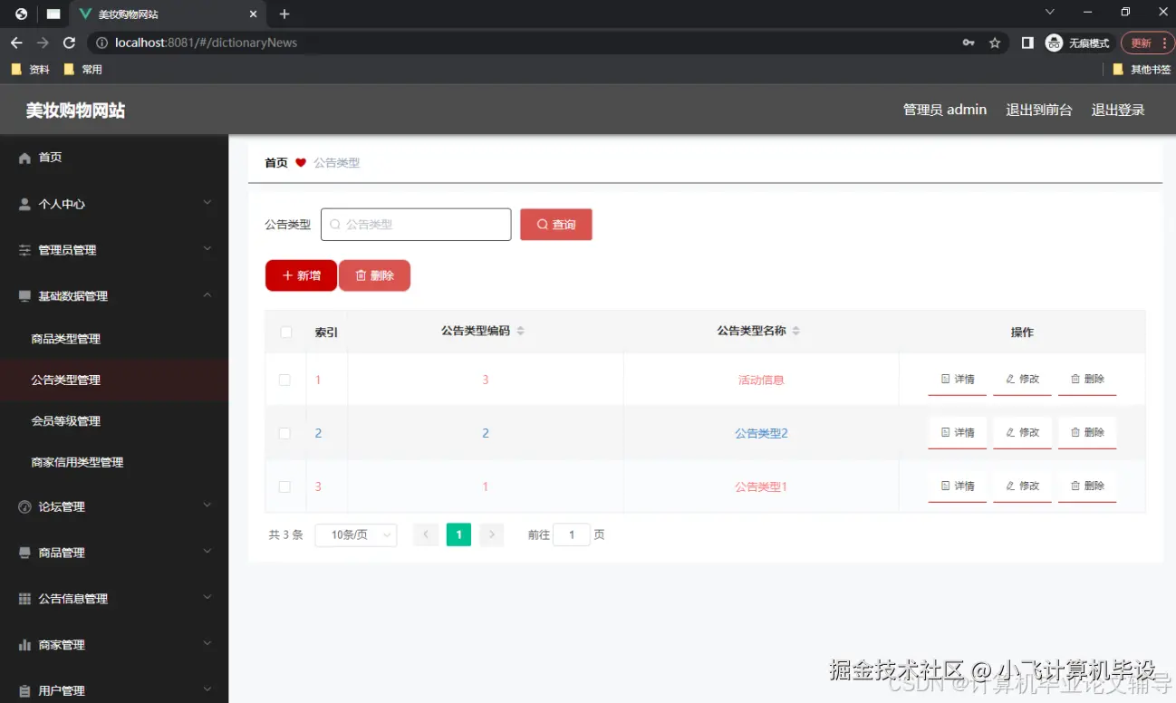Screen dimensions: 1176x703
Task: Click the 前往 page number input field
Action: [572, 534]
